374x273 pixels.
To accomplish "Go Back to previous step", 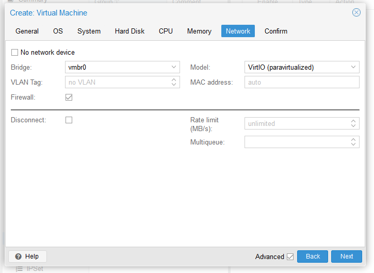I will (x=313, y=256).
